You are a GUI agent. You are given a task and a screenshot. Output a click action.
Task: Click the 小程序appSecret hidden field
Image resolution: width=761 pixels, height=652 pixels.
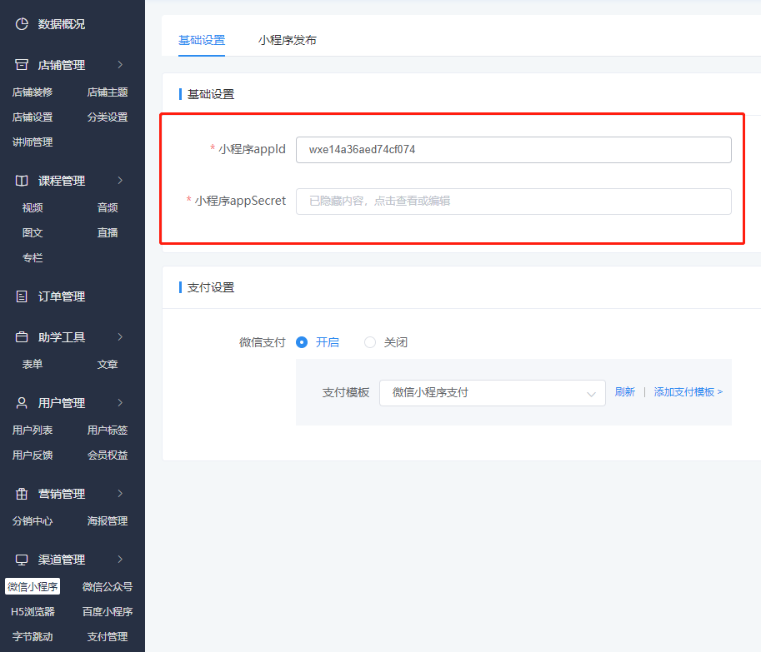tap(513, 202)
